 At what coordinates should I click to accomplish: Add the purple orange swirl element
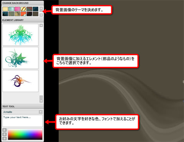click(20, 81)
